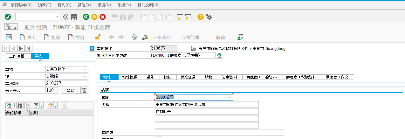The height and width of the screenshot is (139, 405).
Task: Click the binoculars find icon in result list toolbar
Action: 20,105
